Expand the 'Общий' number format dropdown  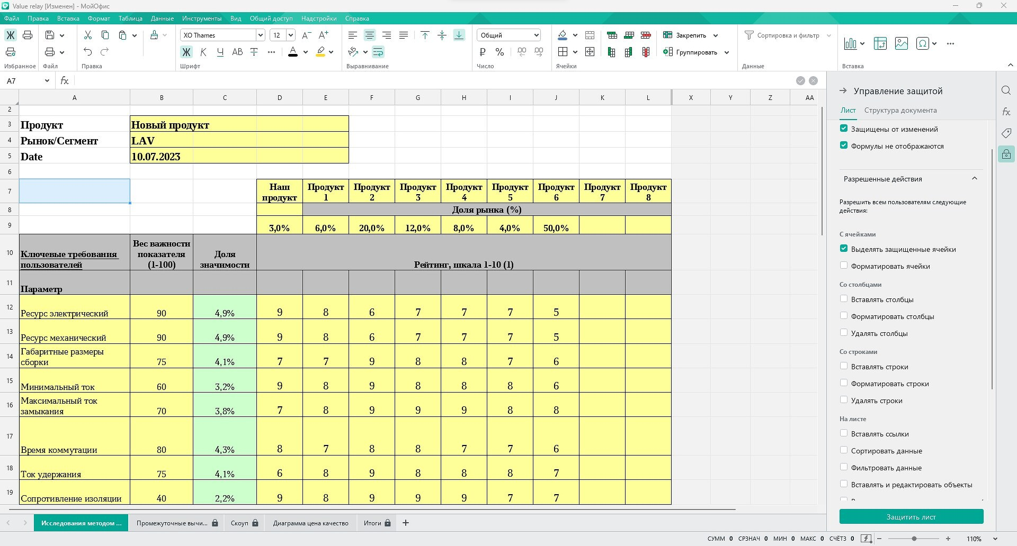point(536,35)
